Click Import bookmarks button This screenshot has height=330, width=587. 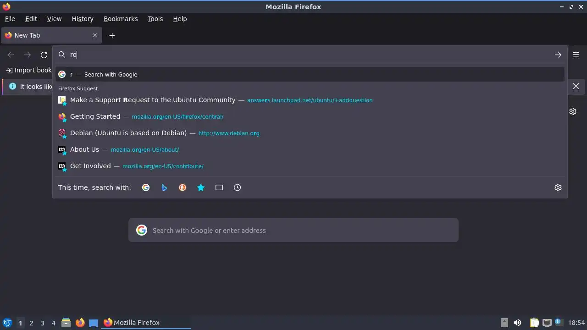[x=29, y=70]
